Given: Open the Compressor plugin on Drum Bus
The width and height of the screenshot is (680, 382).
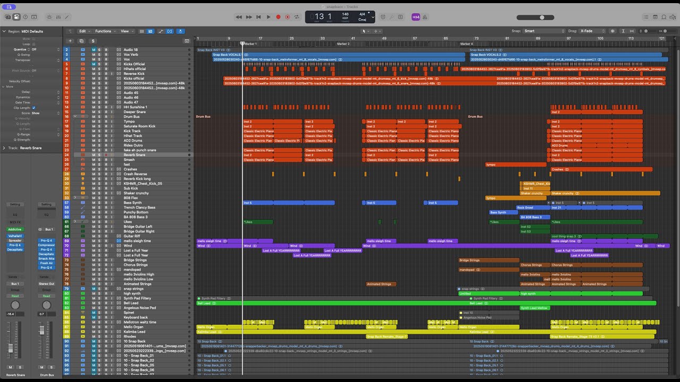Looking at the screenshot, I should pos(46,245).
